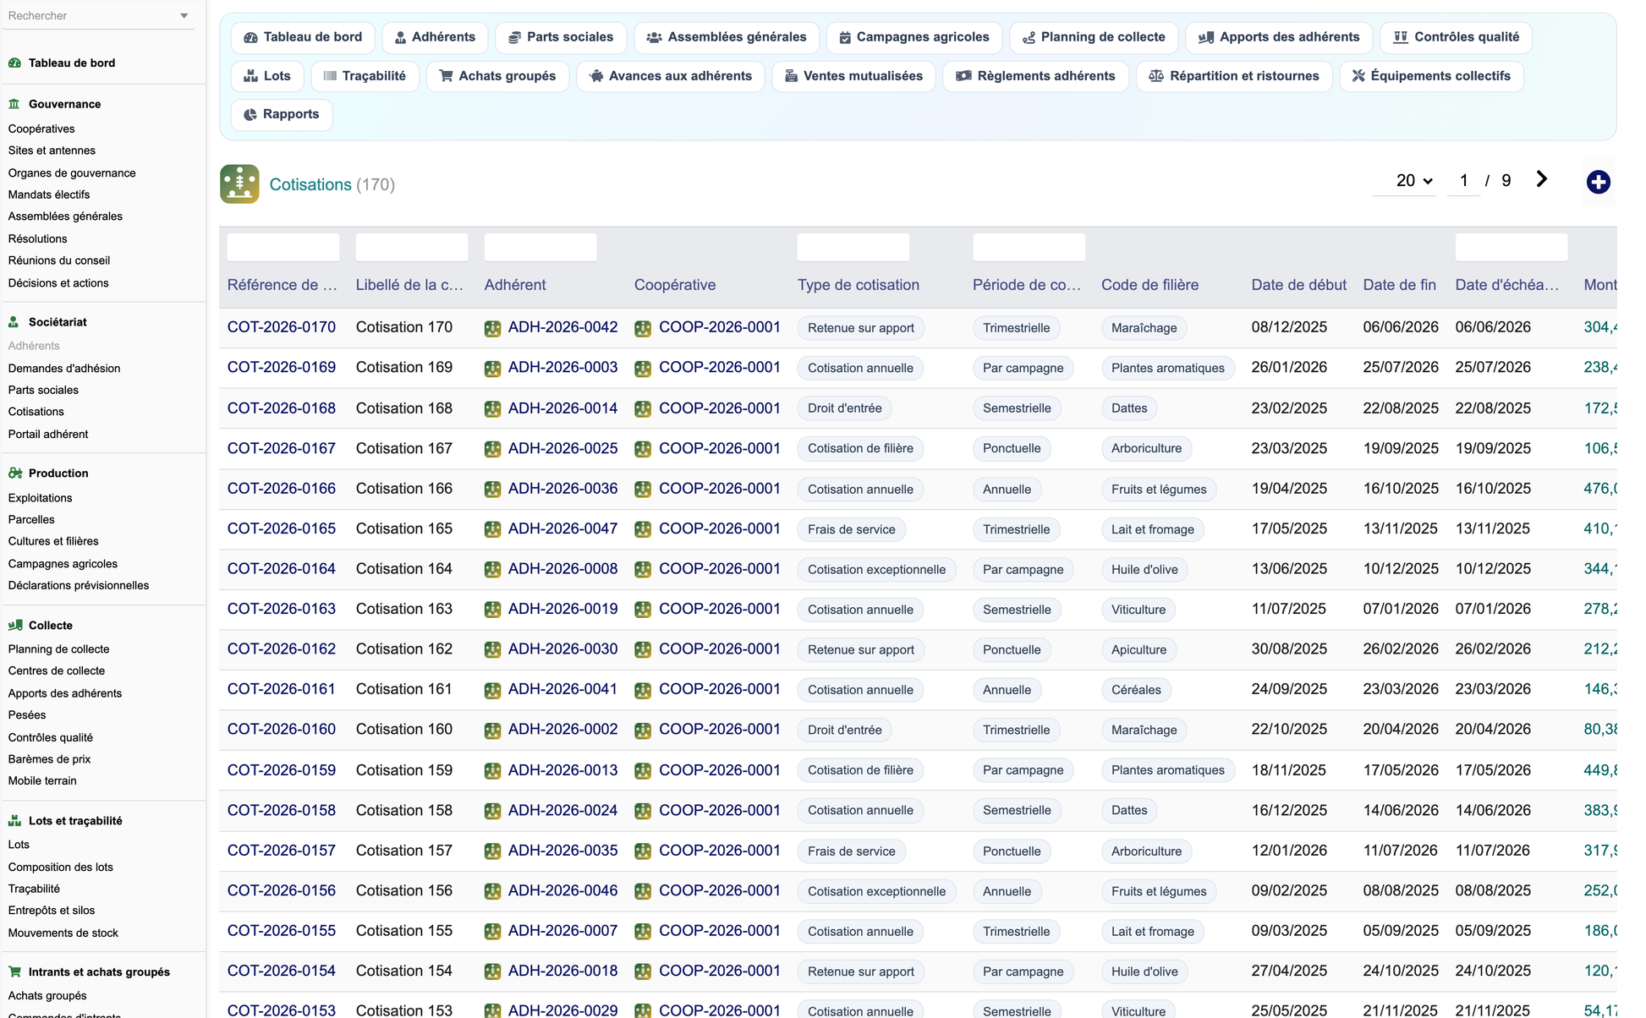Click the Tableau de bord gauge icon in sidebar
Image resolution: width=1646 pixels, height=1018 pixels.
tap(14, 63)
